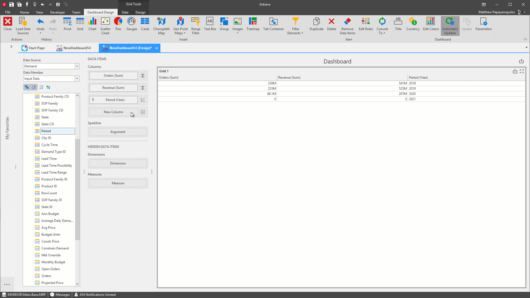Insert a Chart item
This screenshot has width=530, height=298.
pos(92,24)
